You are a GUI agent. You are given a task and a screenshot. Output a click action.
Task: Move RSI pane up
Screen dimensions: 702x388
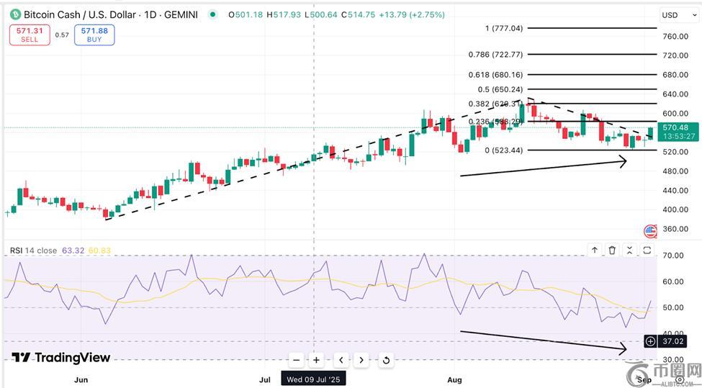(x=595, y=251)
